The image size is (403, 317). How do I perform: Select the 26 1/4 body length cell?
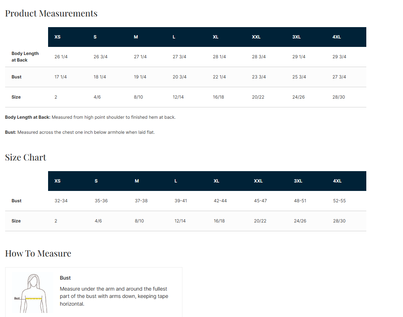click(61, 57)
